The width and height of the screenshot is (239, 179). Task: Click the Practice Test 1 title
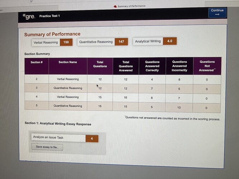point(50,16)
